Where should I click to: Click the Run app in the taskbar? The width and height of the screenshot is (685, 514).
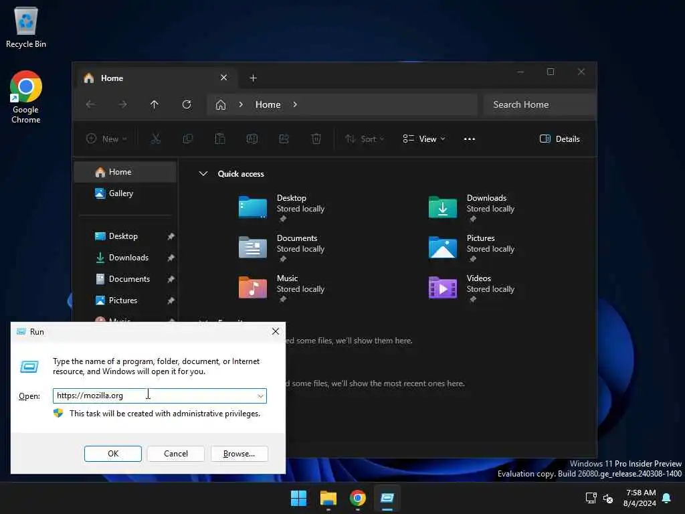387,498
